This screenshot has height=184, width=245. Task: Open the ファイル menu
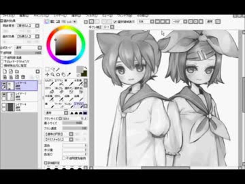point(9,16)
